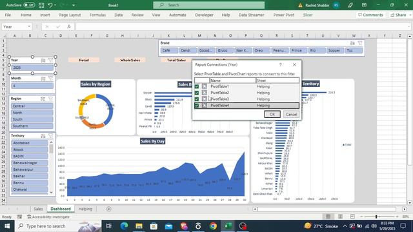Click Cancel in Report Connections dialog
The width and height of the screenshot is (413, 232).
point(291,114)
